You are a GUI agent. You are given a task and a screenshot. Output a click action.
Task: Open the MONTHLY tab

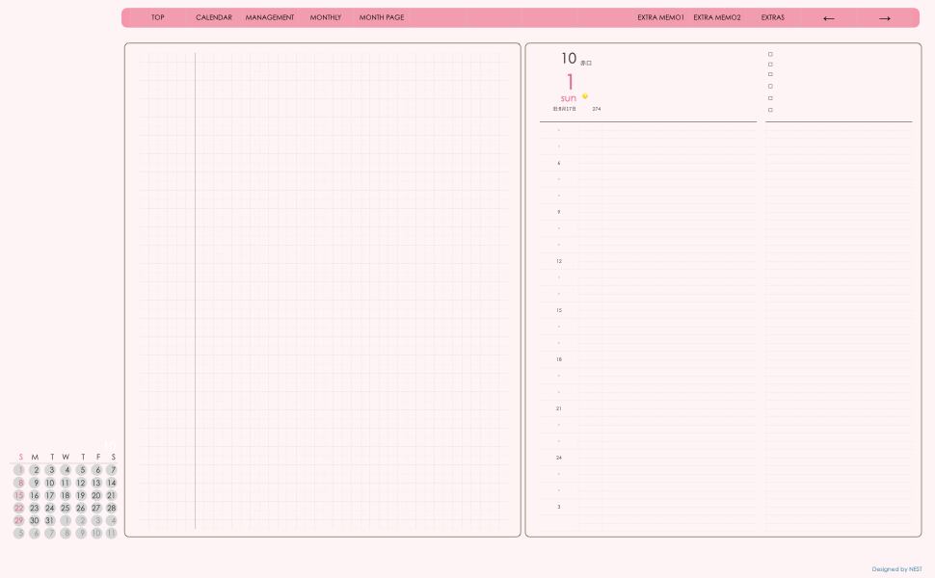click(326, 17)
